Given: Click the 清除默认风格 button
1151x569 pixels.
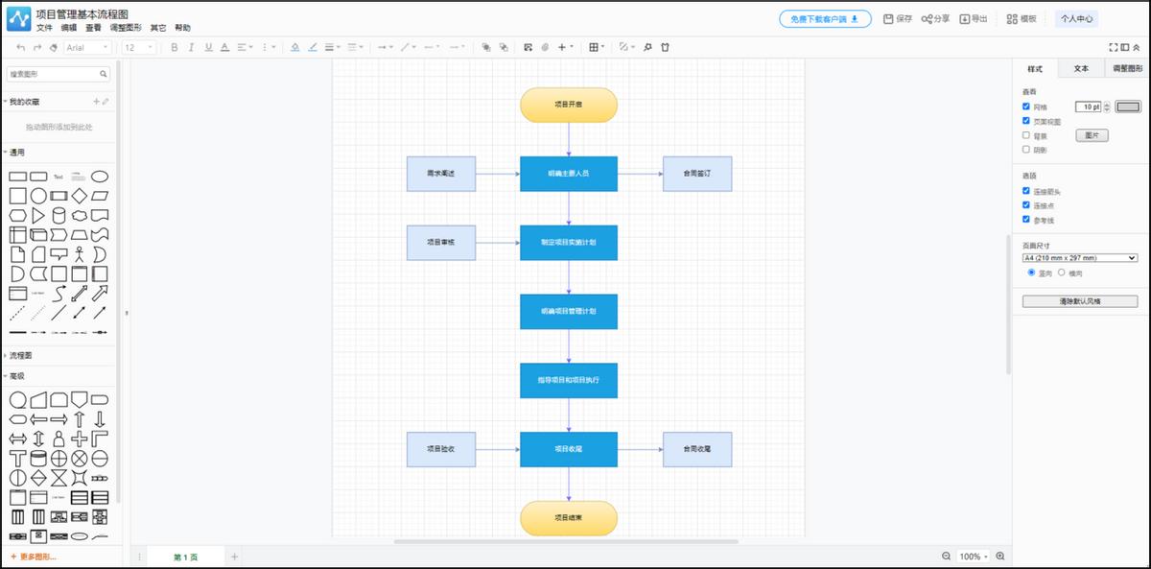Looking at the screenshot, I should (x=1079, y=301).
